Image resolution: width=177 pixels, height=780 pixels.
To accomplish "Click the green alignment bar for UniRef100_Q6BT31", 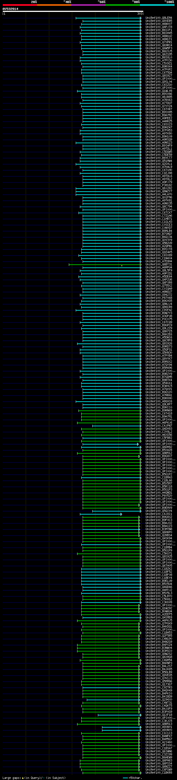I will pos(105,265).
